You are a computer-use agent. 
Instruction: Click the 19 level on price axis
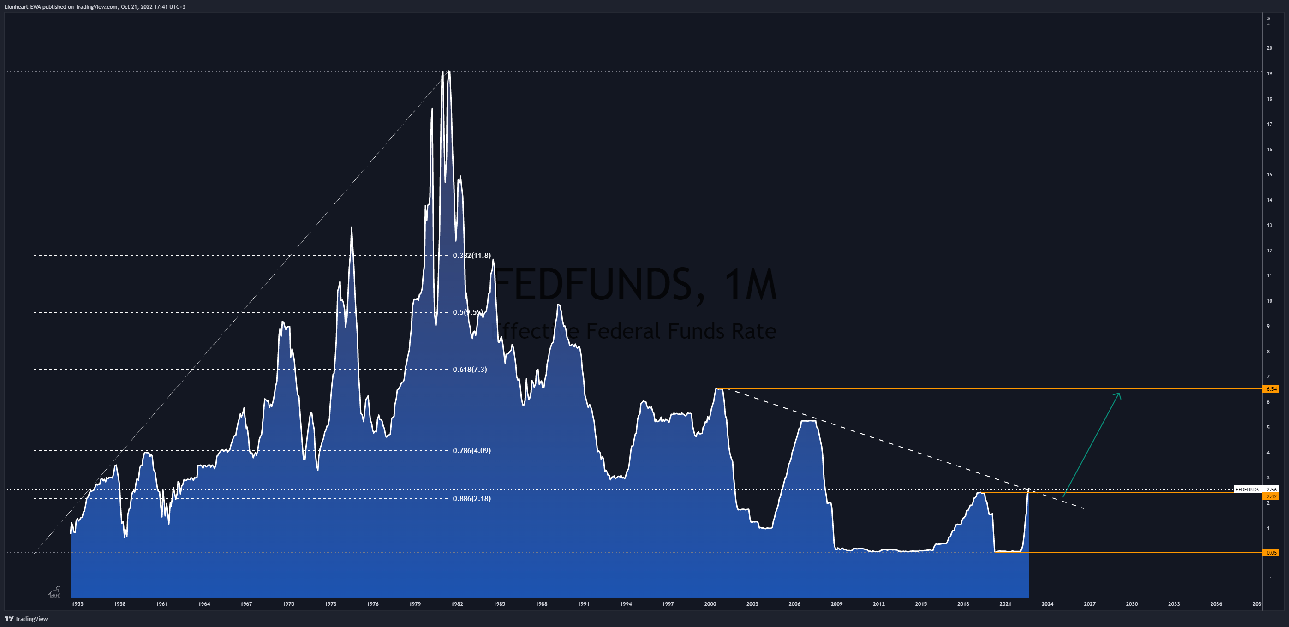pyautogui.click(x=1269, y=73)
